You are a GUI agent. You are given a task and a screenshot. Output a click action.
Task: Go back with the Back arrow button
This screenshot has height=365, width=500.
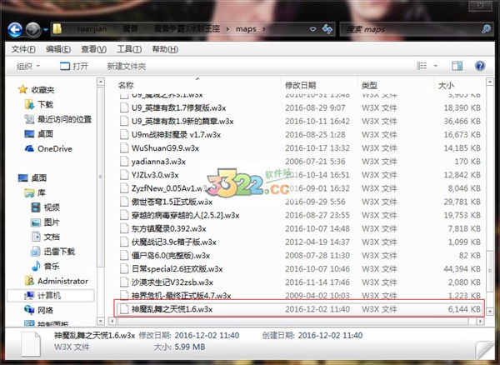click(15, 30)
